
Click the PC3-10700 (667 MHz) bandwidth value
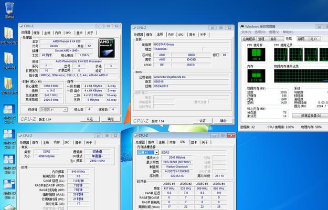pos(177,162)
